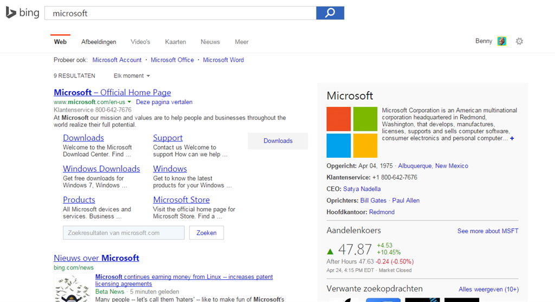Open the Linux patent licensing news article
The height and width of the screenshot is (302, 555).
click(x=184, y=280)
